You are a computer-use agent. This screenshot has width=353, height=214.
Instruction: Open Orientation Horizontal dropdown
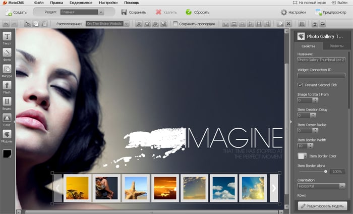[321, 186]
